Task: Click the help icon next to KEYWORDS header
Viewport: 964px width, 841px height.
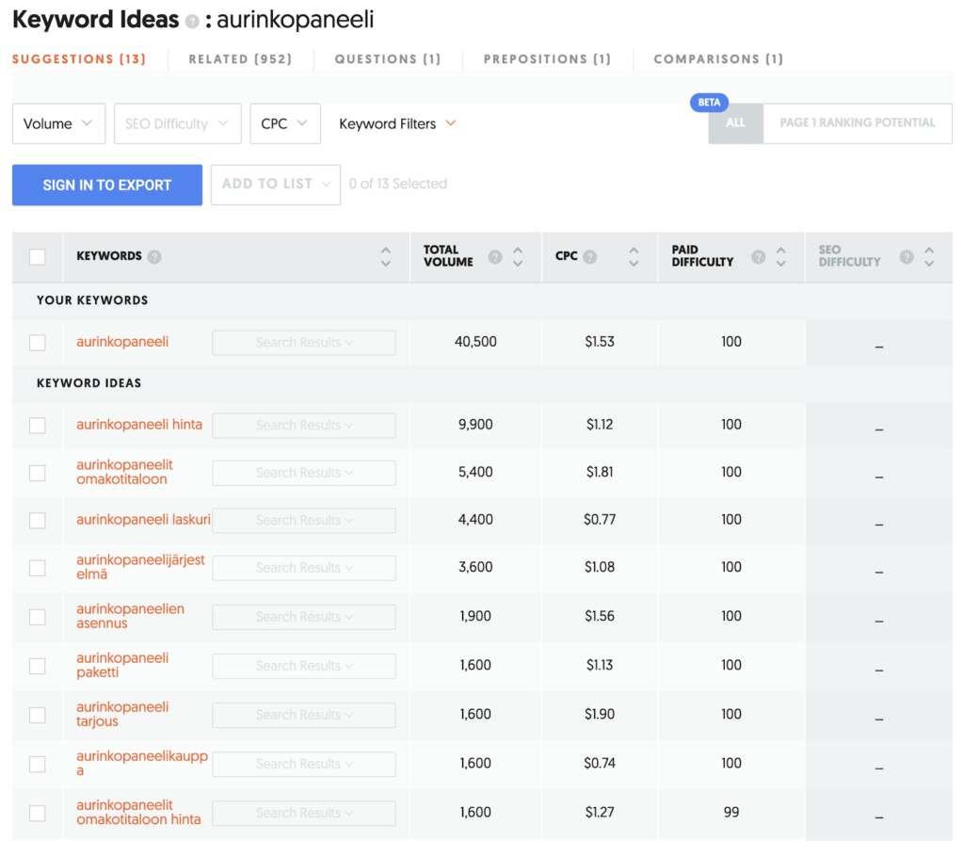Action: [x=154, y=256]
